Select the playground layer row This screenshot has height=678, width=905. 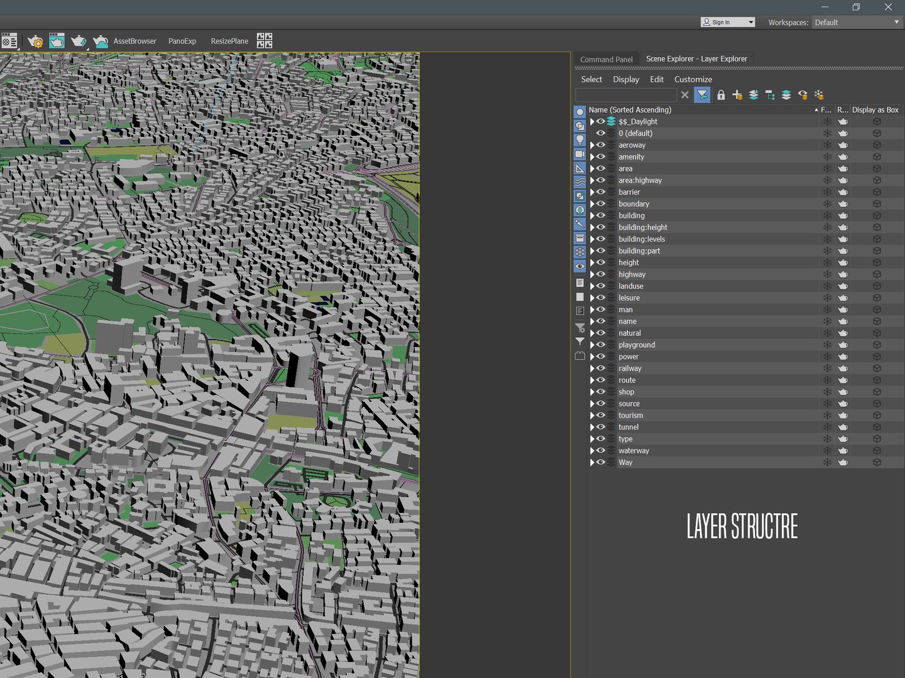tap(745, 345)
